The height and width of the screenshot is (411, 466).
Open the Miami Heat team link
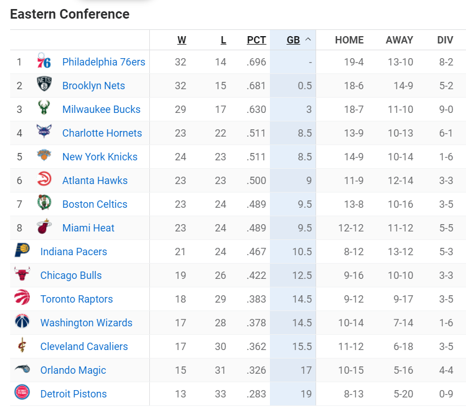(88, 228)
